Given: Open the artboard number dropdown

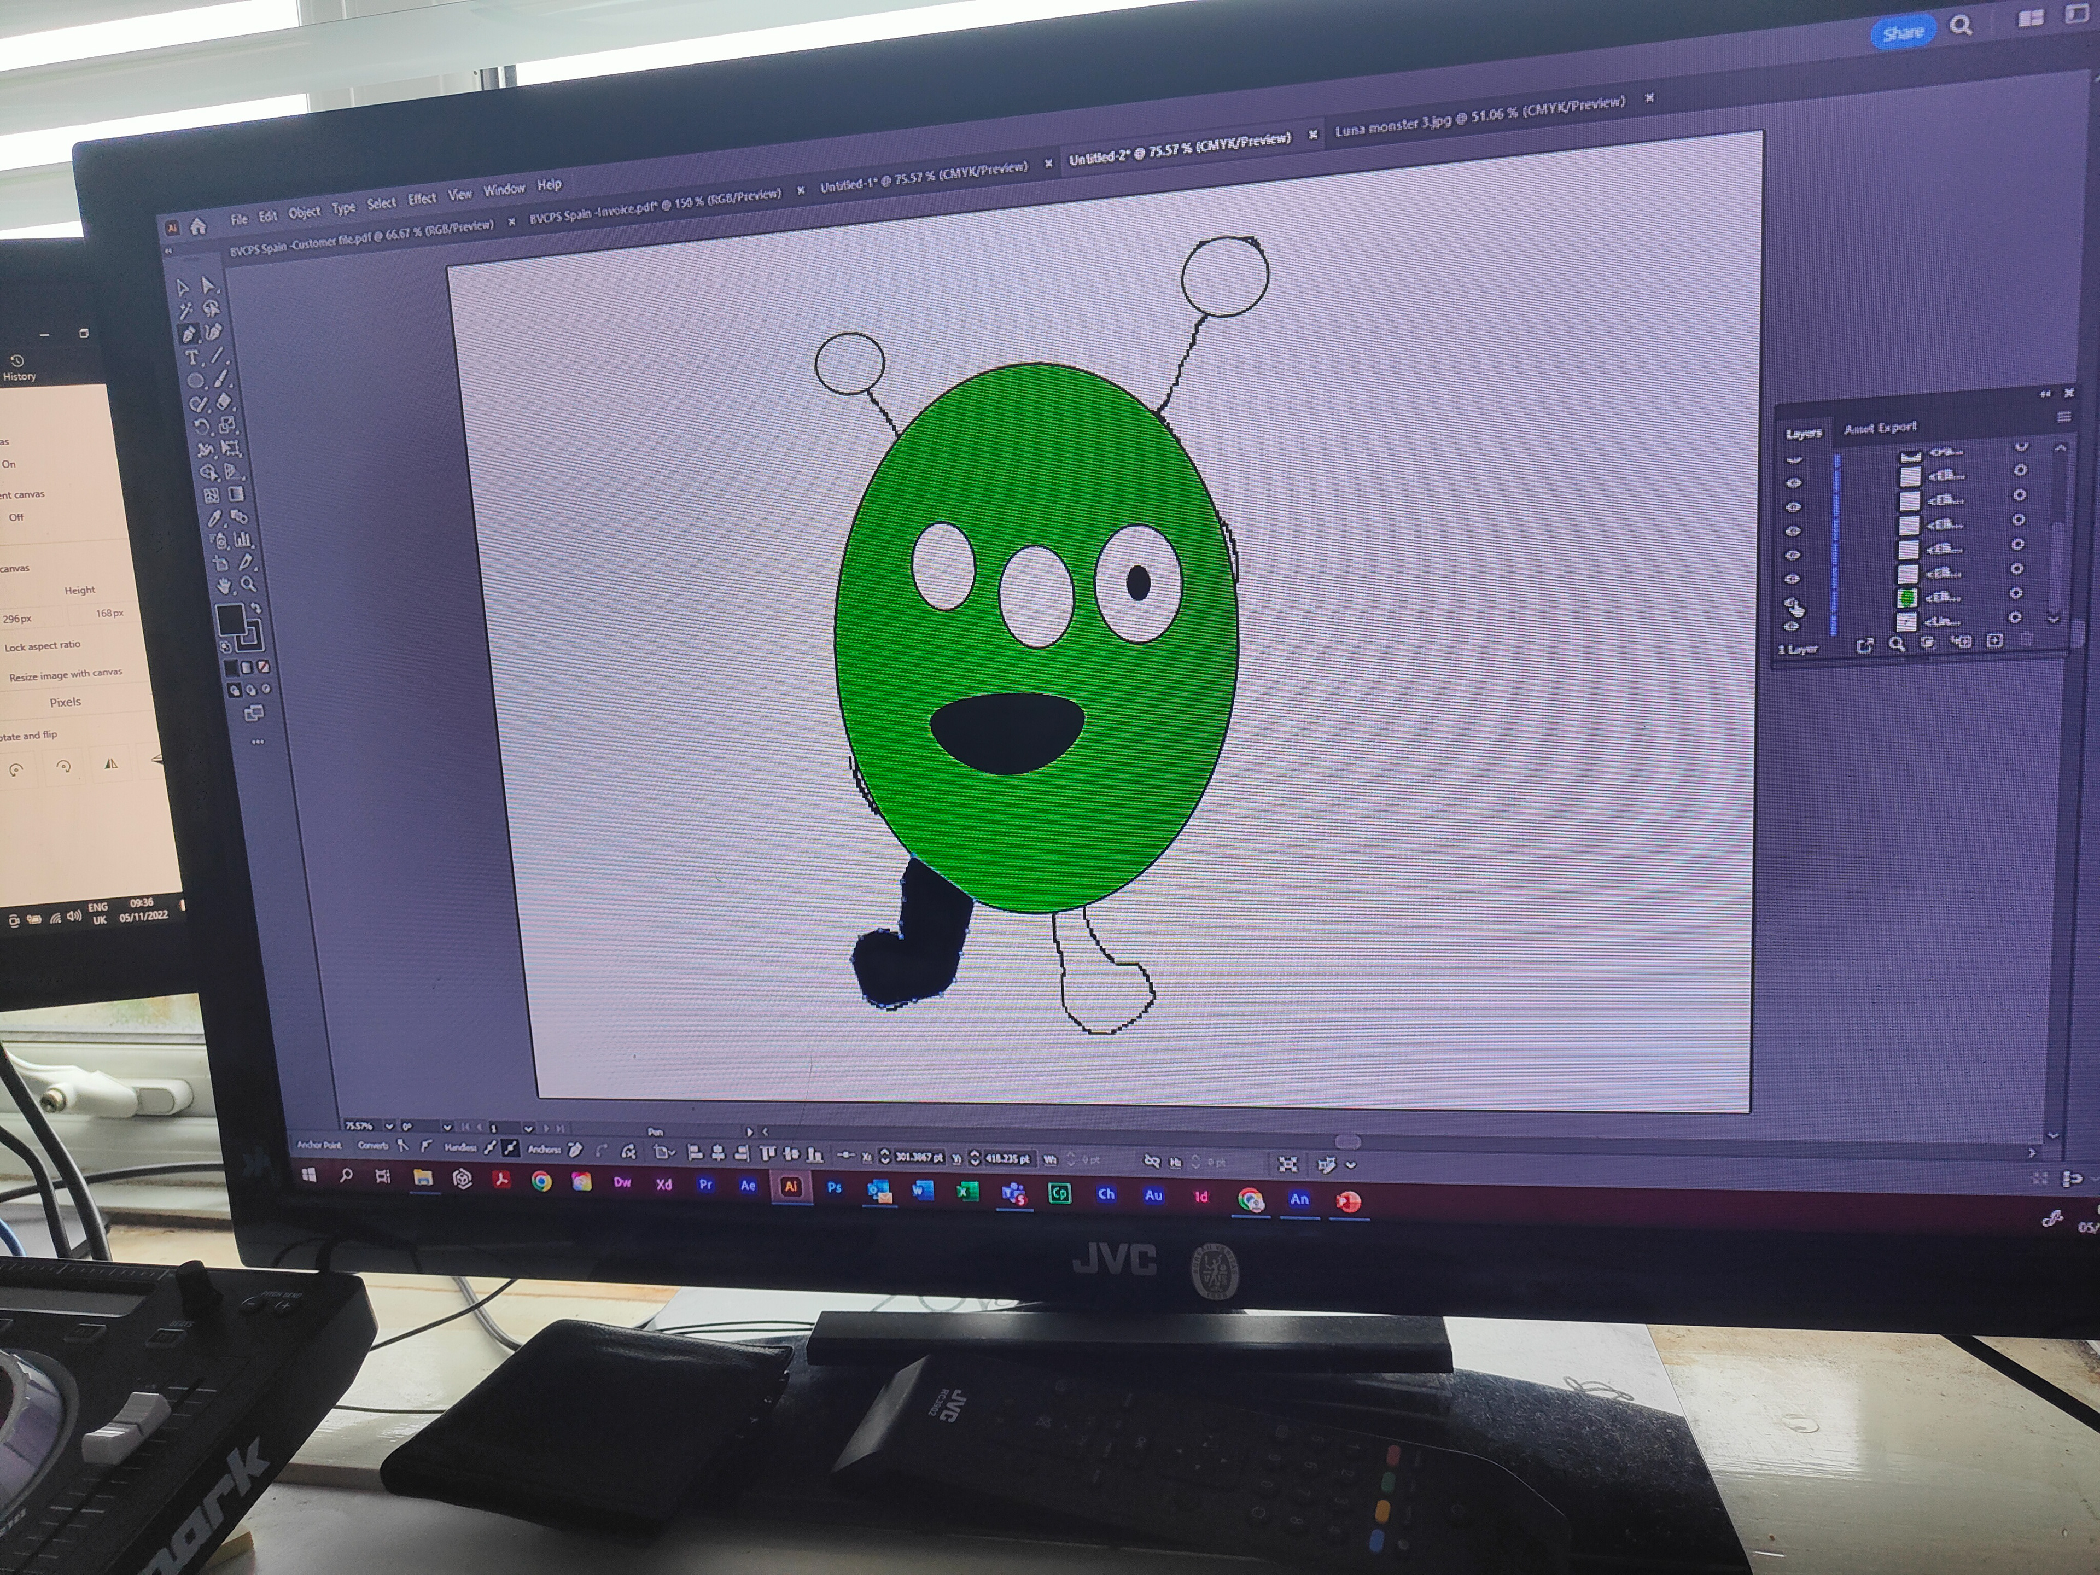Looking at the screenshot, I should point(528,1129).
